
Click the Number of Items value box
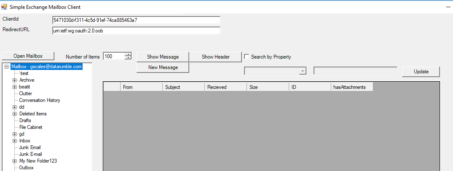(114, 56)
